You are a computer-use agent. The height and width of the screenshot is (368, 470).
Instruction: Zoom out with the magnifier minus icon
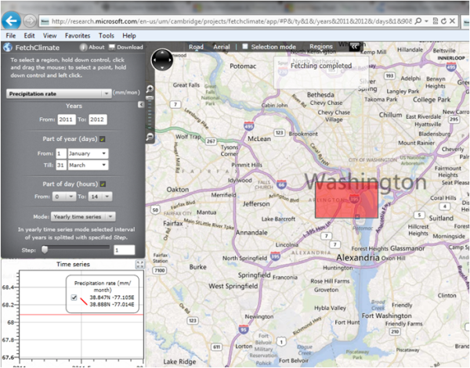point(150,137)
